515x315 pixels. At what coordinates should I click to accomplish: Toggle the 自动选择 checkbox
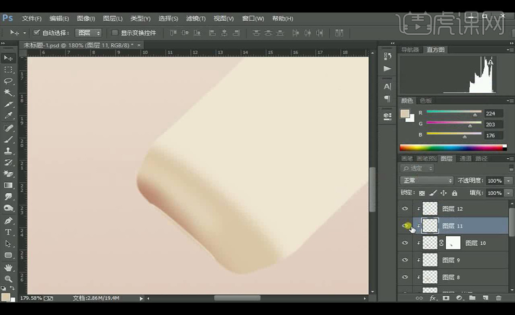[36, 33]
